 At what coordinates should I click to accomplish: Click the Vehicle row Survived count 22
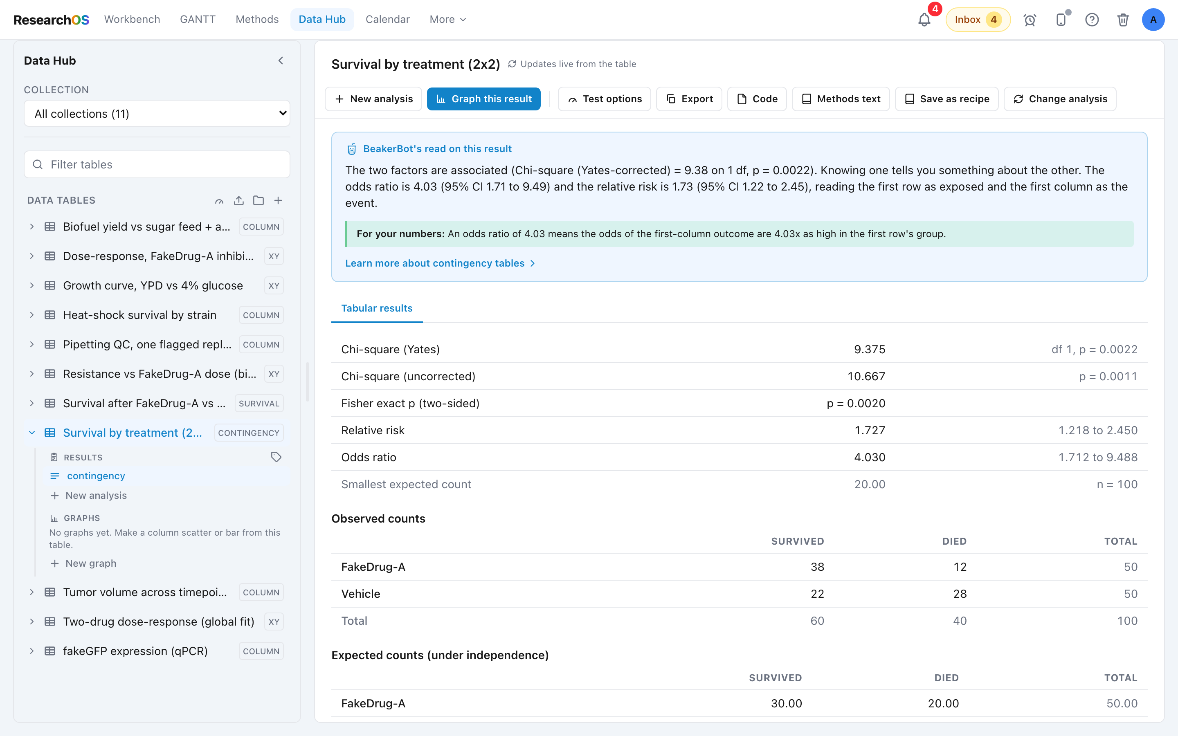pyautogui.click(x=817, y=594)
